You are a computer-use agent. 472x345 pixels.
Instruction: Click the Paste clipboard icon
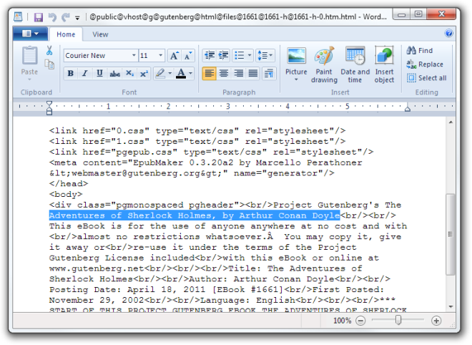click(x=29, y=56)
